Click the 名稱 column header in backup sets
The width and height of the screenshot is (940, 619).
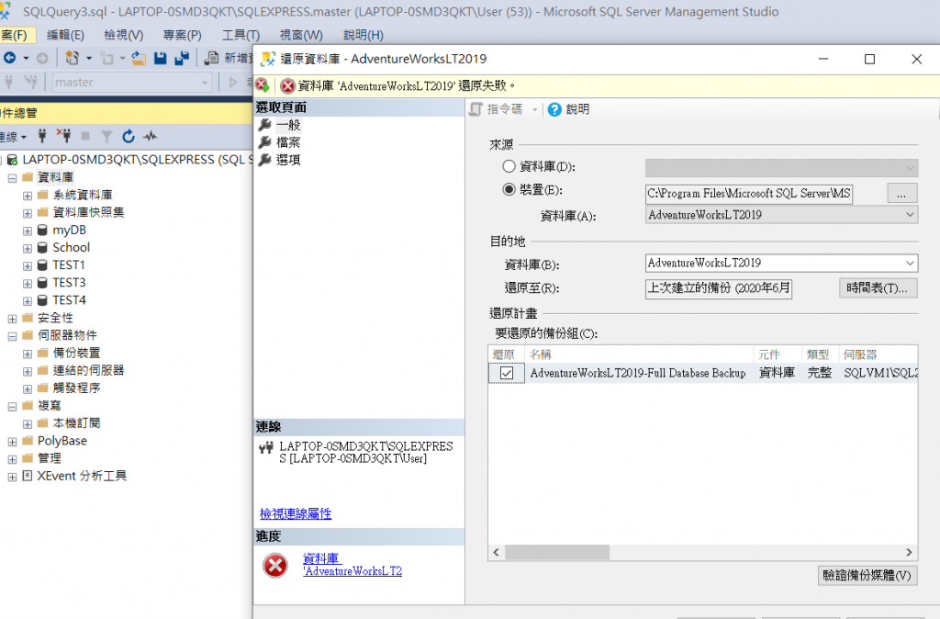pos(639,355)
